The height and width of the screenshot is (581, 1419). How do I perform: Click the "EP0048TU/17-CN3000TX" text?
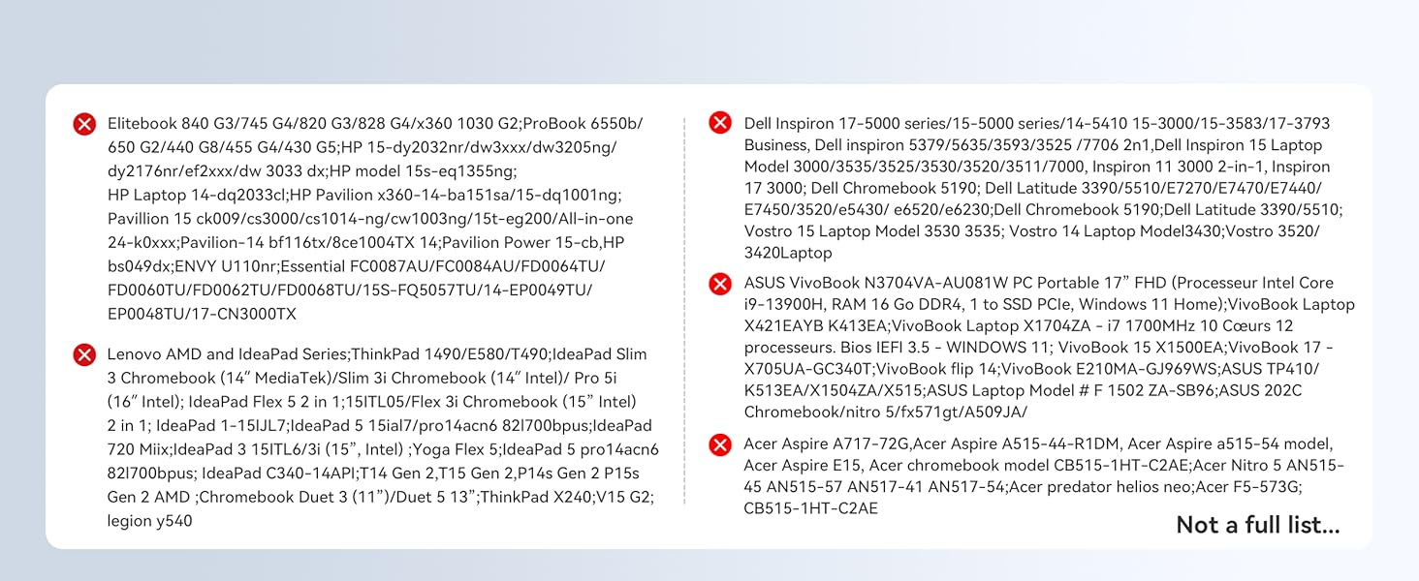click(x=202, y=314)
